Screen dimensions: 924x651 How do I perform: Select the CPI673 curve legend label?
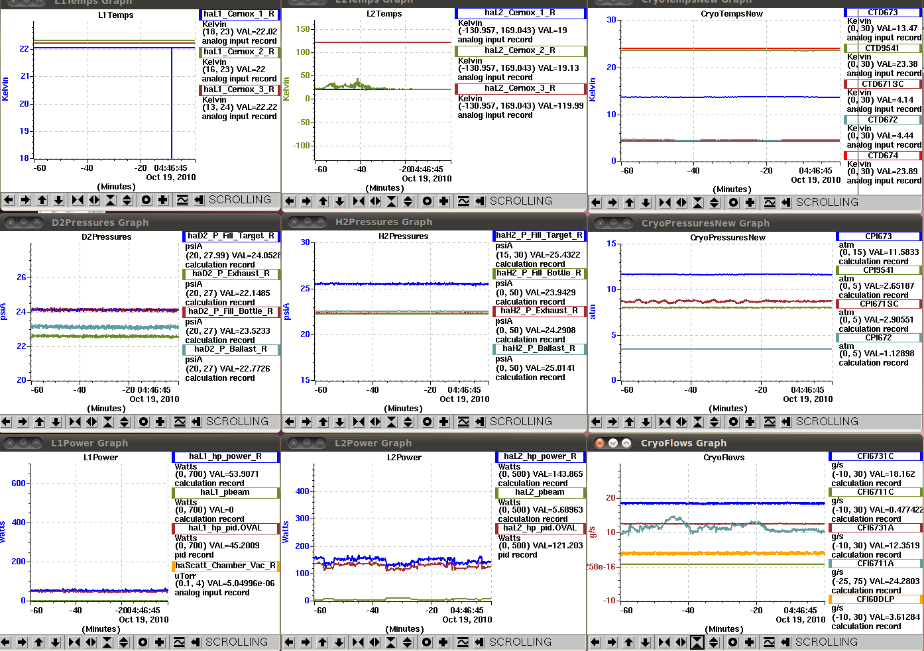pyautogui.click(x=879, y=236)
